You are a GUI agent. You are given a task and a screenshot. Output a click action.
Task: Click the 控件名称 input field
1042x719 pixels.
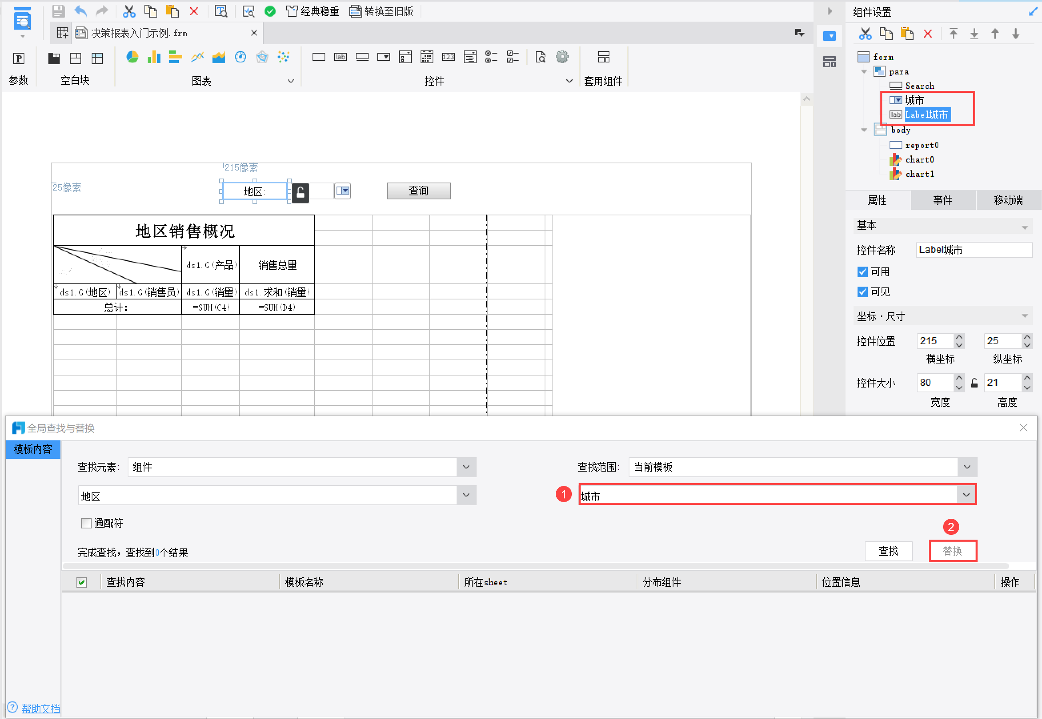point(974,249)
